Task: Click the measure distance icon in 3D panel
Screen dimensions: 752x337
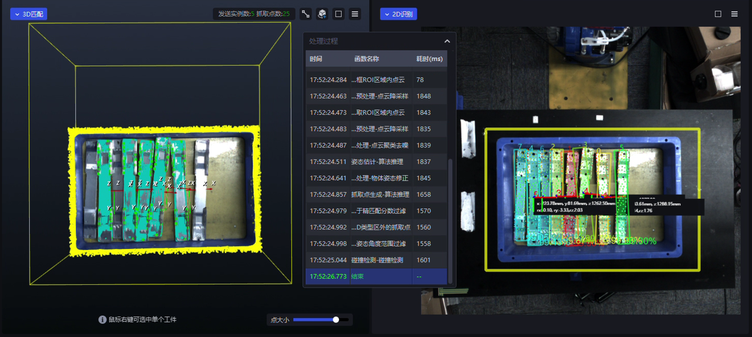Action: (x=306, y=14)
